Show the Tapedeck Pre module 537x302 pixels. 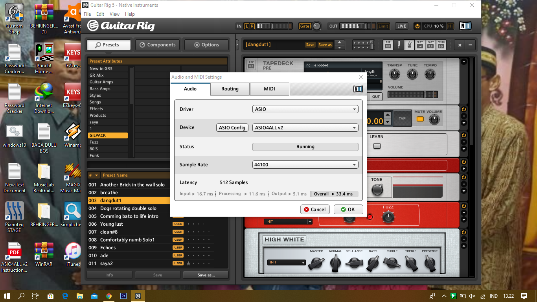(x=388, y=44)
